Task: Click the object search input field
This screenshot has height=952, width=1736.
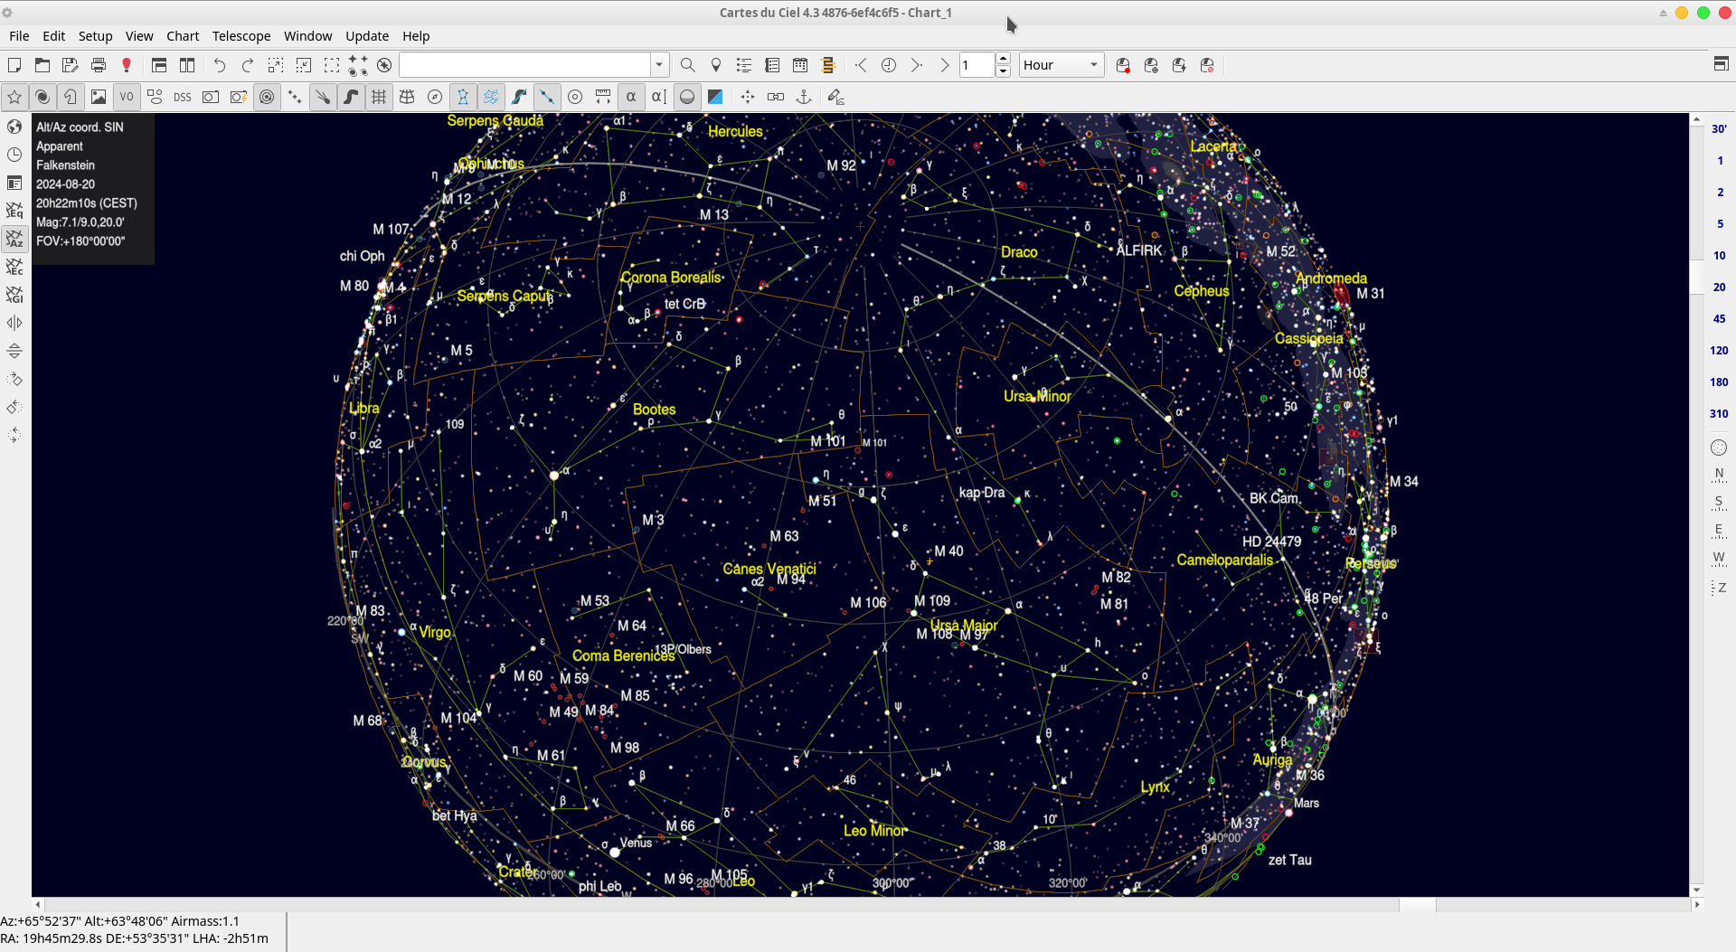Action: point(525,65)
